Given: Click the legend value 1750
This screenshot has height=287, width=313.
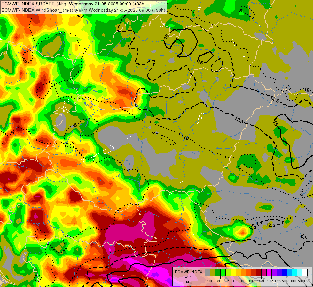Looking at the screenshot, I should (271, 281).
